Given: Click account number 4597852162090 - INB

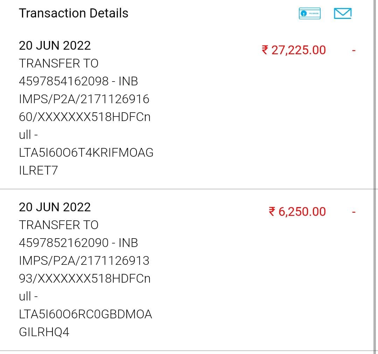Looking at the screenshot, I should pos(78,243).
